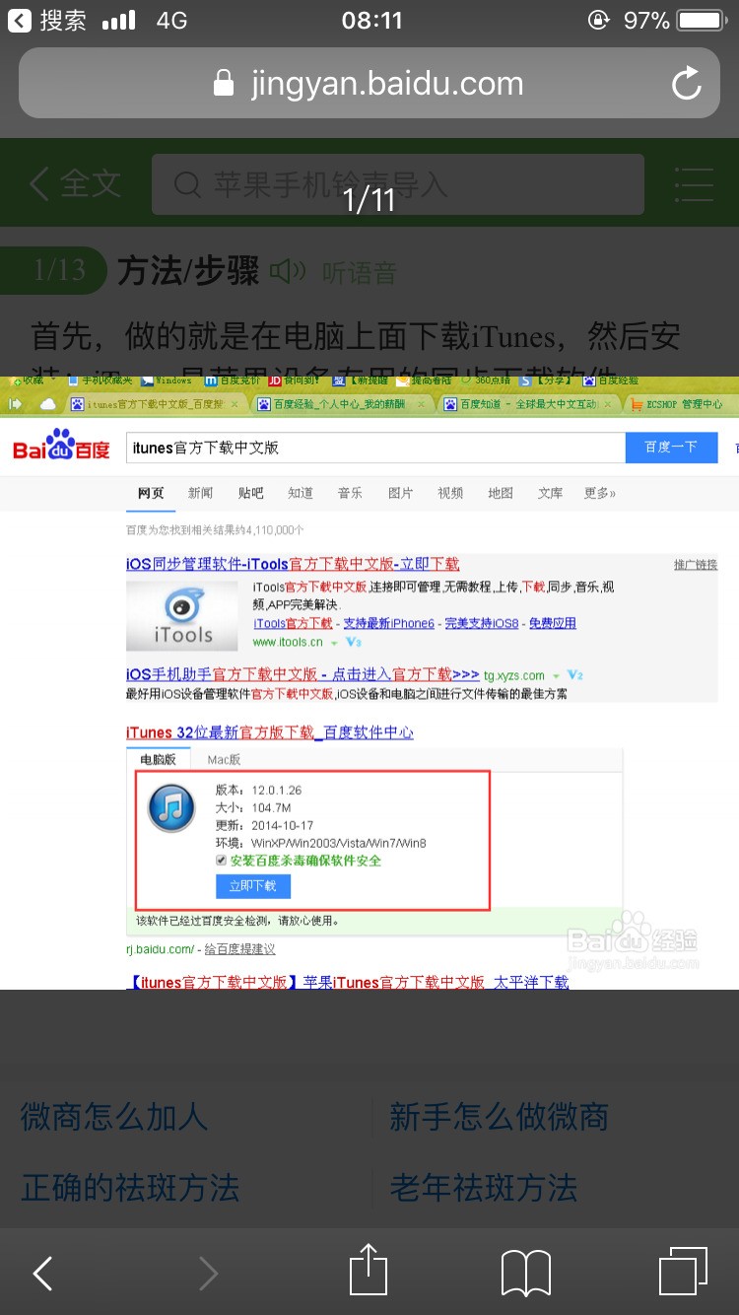The height and width of the screenshot is (1315, 739).
Task: Open the 正确的祛斑方法 link
Action: pyautogui.click(x=130, y=1188)
